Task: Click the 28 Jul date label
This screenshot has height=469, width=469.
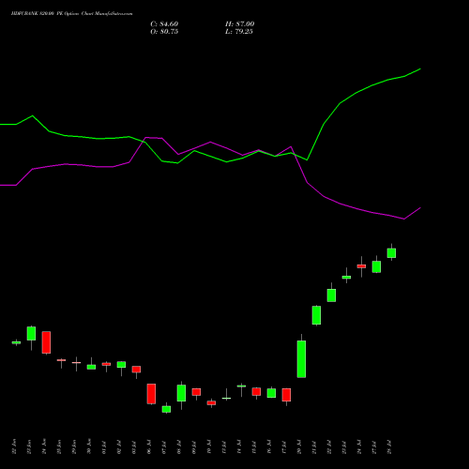Action: point(389,446)
